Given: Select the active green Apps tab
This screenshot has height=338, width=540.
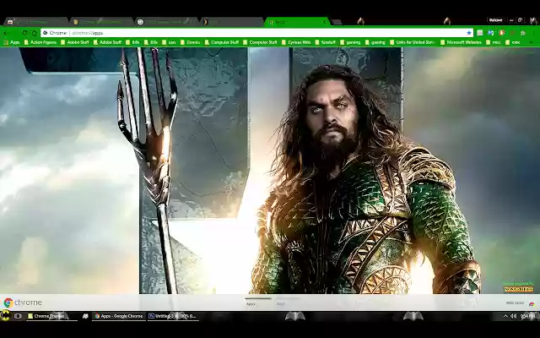Looking at the screenshot, I should (297, 22).
